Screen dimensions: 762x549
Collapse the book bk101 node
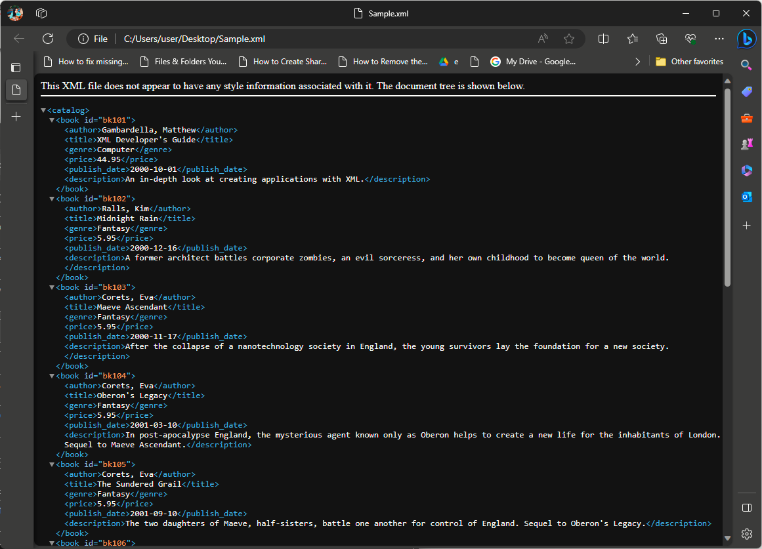(x=52, y=121)
